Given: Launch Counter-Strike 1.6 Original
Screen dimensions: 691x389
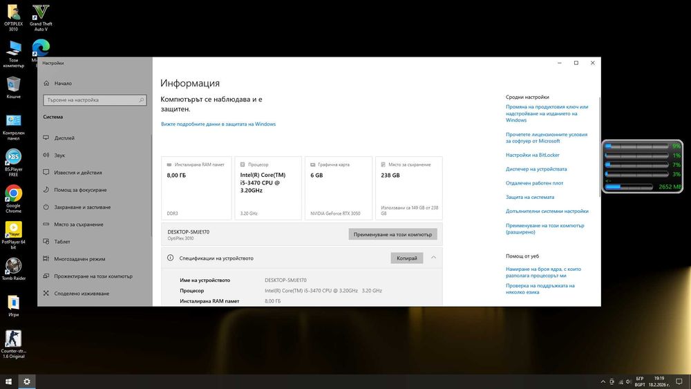Looking at the screenshot, I should (x=14, y=345).
